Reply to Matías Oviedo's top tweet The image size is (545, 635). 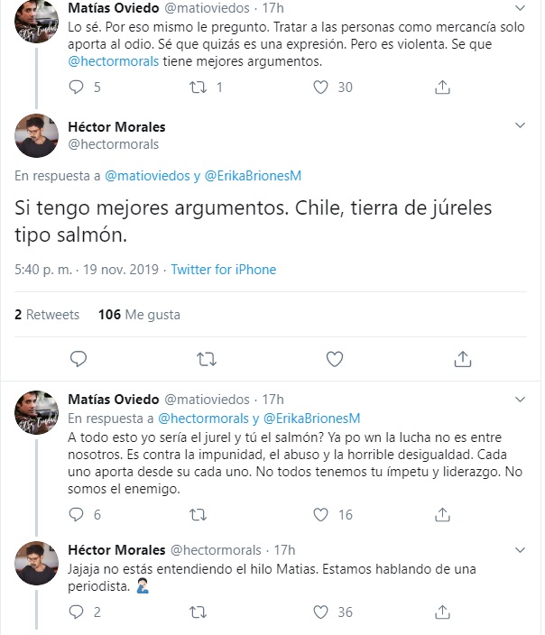[77, 87]
